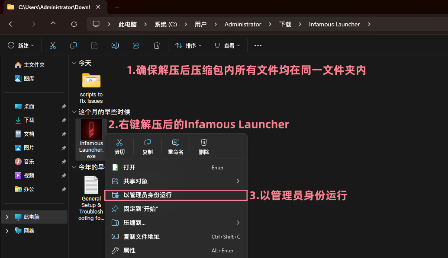
Task: Close the Downloads folder tab
Action: point(98,7)
